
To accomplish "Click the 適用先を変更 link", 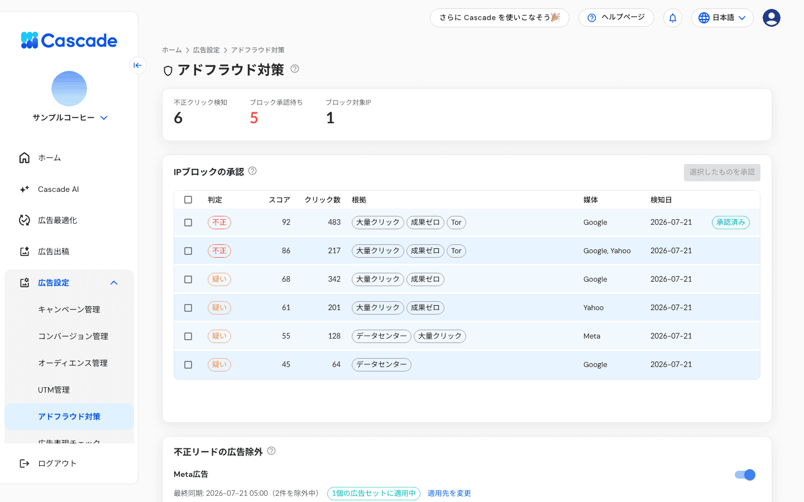I will point(449,493).
